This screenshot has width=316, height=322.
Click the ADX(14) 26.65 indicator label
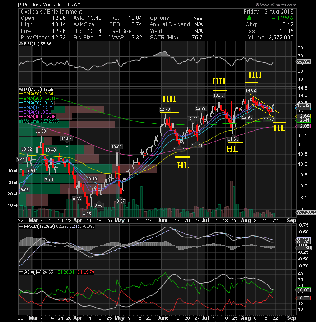click(x=36, y=272)
